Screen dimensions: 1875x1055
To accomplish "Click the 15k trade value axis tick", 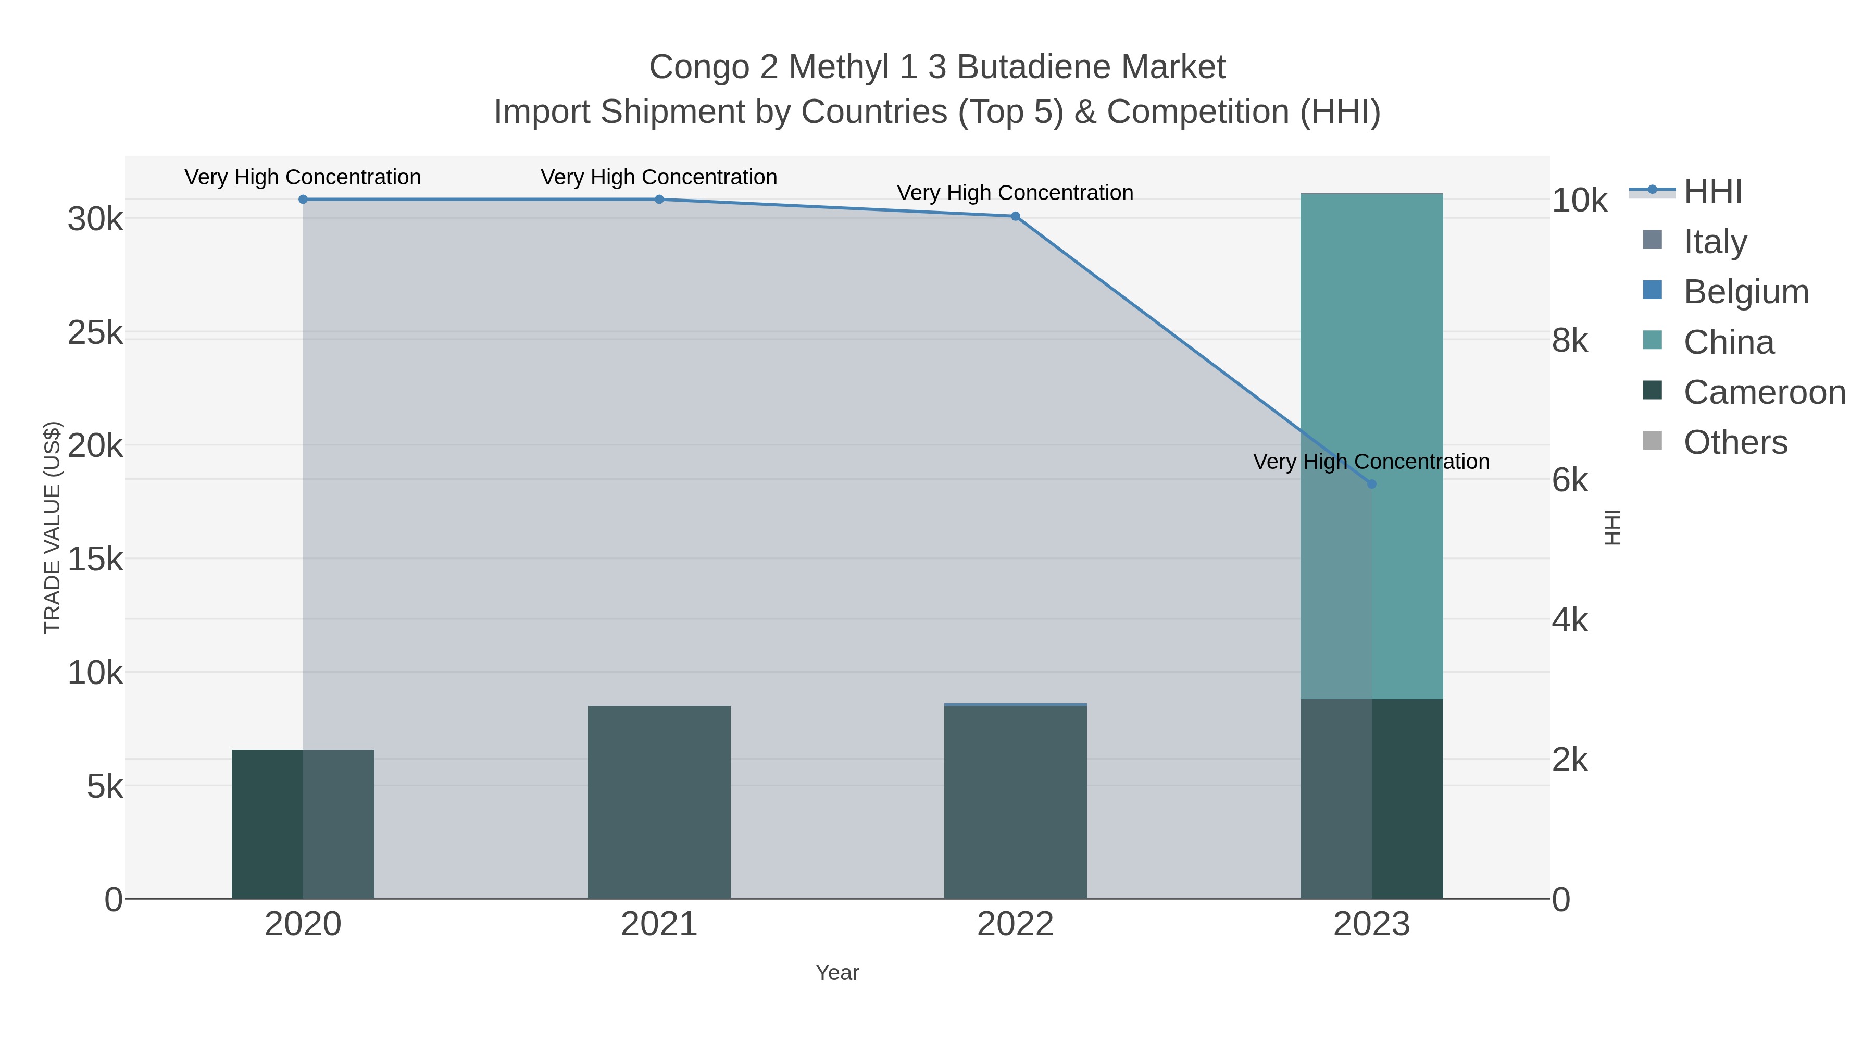I will [95, 559].
